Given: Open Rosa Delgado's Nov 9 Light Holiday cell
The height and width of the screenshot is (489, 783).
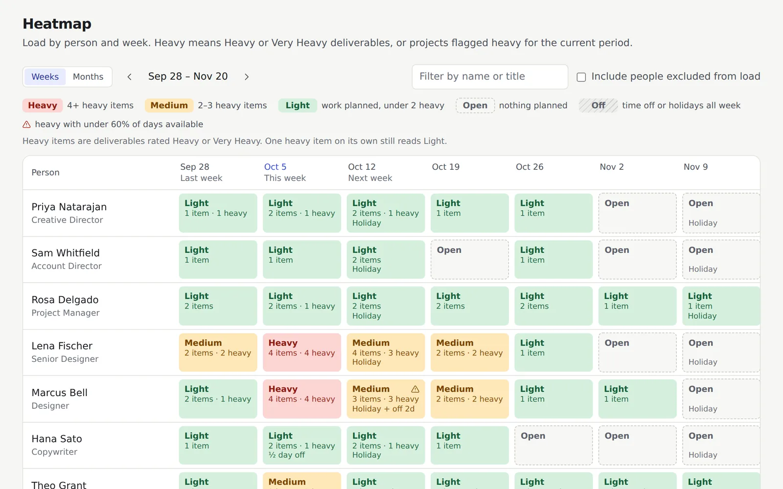Looking at the screenshot, I should coord(721,306).
